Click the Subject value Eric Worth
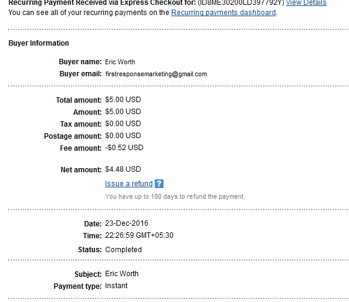Image resolution: width=349 pixels, height=302 pixels. (122, 274)
